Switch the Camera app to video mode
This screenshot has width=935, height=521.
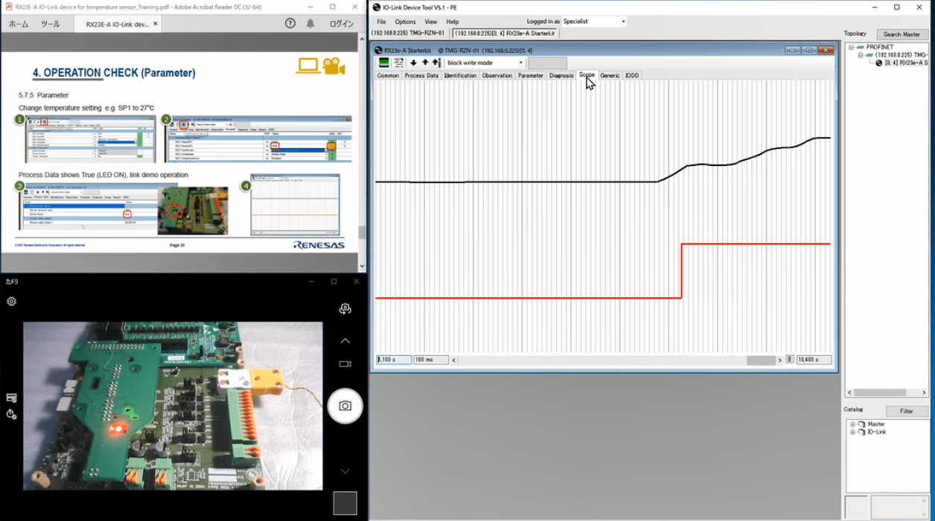345,362
